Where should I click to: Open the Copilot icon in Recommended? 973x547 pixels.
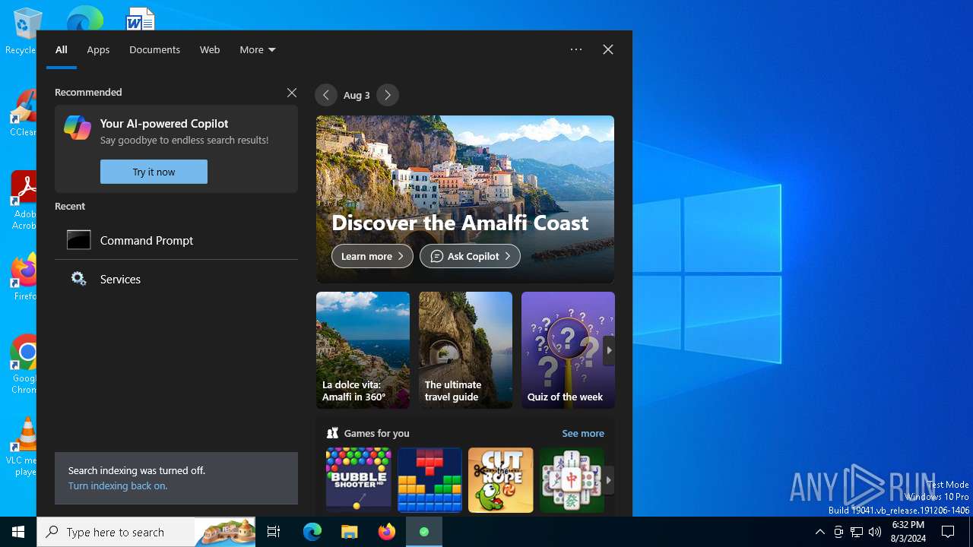point(78,128)
